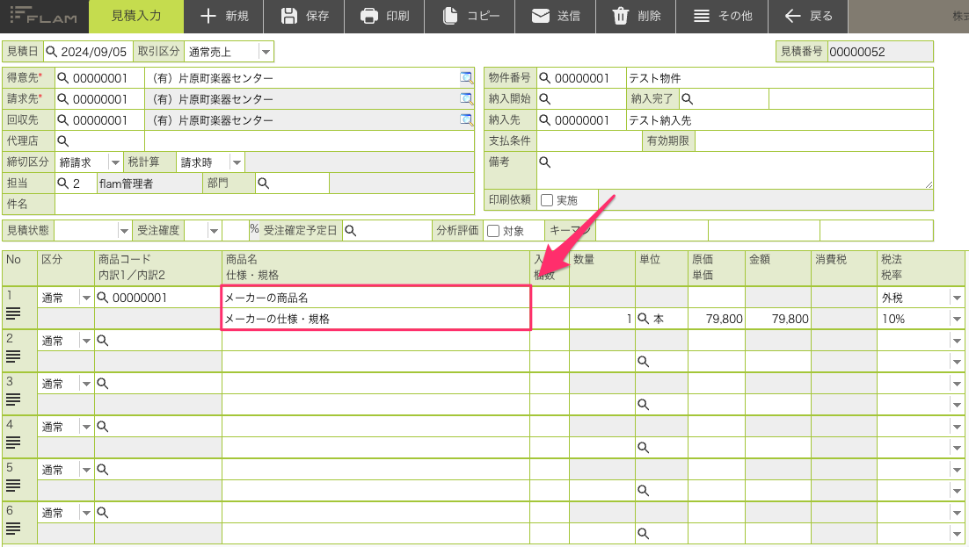
Task: Click the 戻る back button
Action: [x=808, y=16]
